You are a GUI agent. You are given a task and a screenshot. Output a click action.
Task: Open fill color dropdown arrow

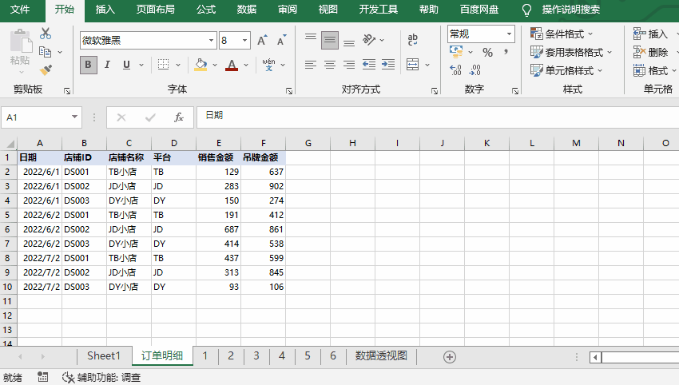coord(215,65)
